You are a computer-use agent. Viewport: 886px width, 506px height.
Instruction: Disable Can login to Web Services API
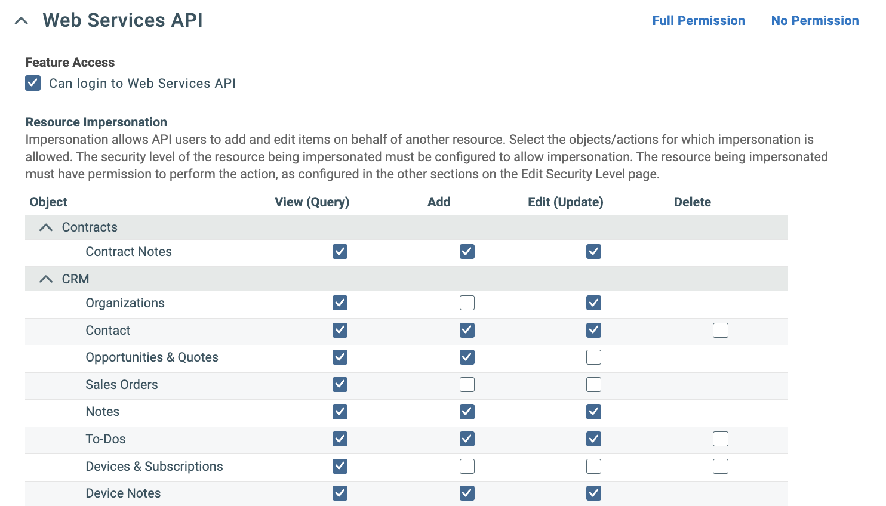pyautogui.click(x=32, y=83)
